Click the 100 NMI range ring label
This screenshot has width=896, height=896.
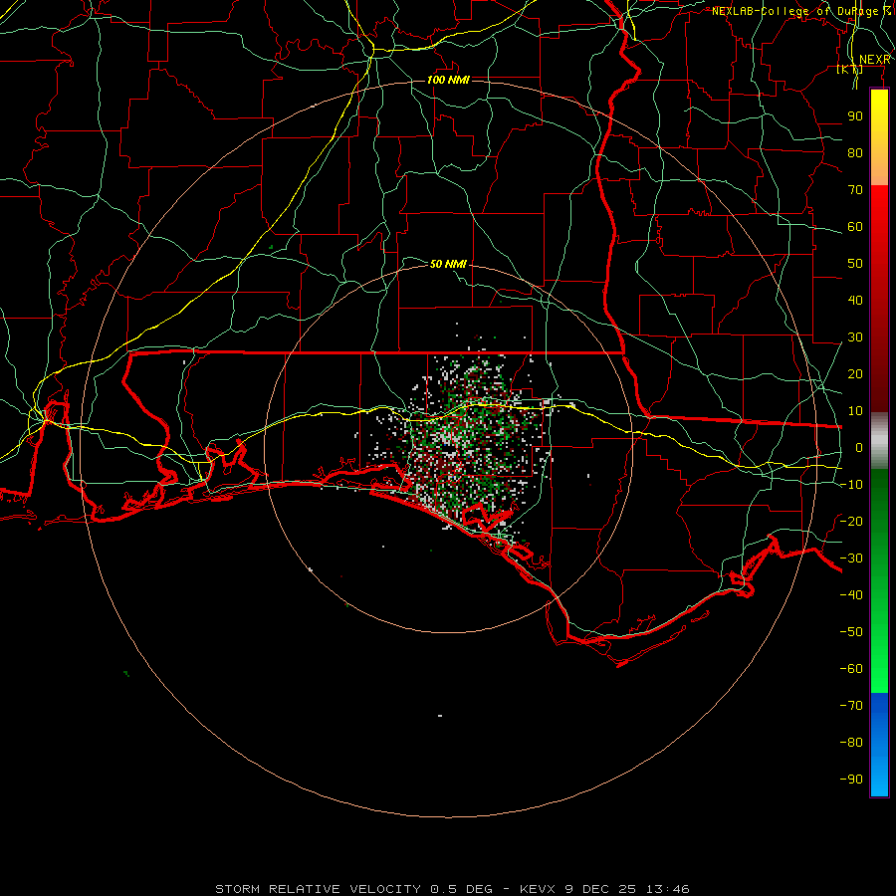point(448,80)
